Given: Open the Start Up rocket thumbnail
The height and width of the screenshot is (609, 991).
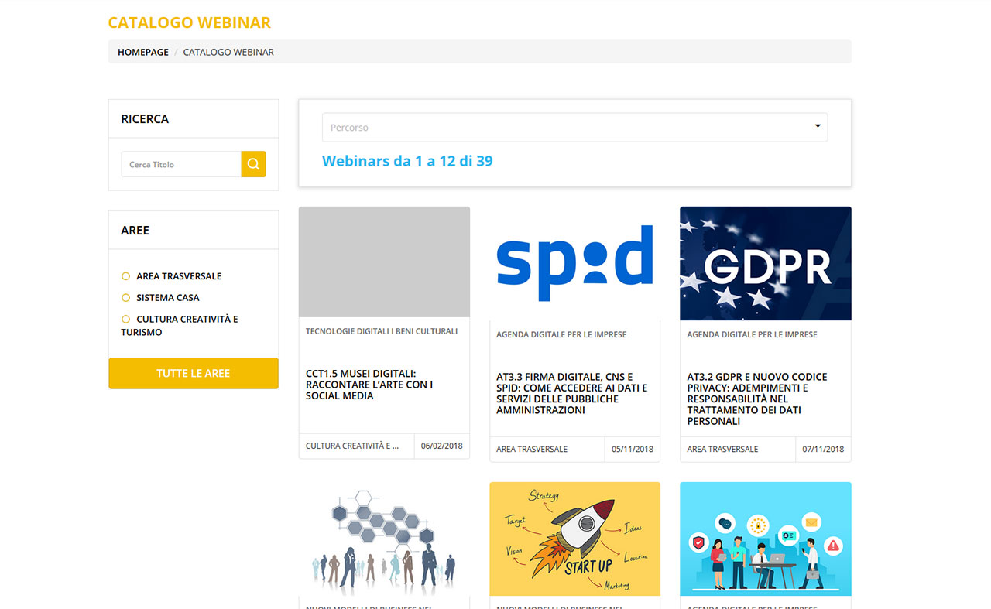Looking at the screenshot, I should tap(574, 539).
